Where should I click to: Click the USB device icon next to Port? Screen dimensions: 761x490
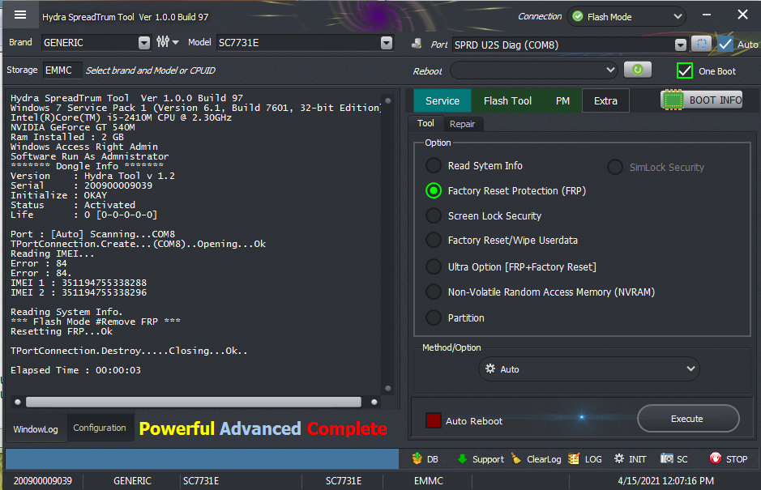click(x=417, y=45)
